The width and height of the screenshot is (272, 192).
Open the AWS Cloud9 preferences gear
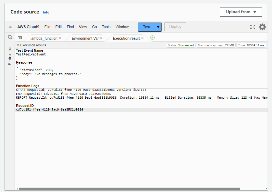262,27
